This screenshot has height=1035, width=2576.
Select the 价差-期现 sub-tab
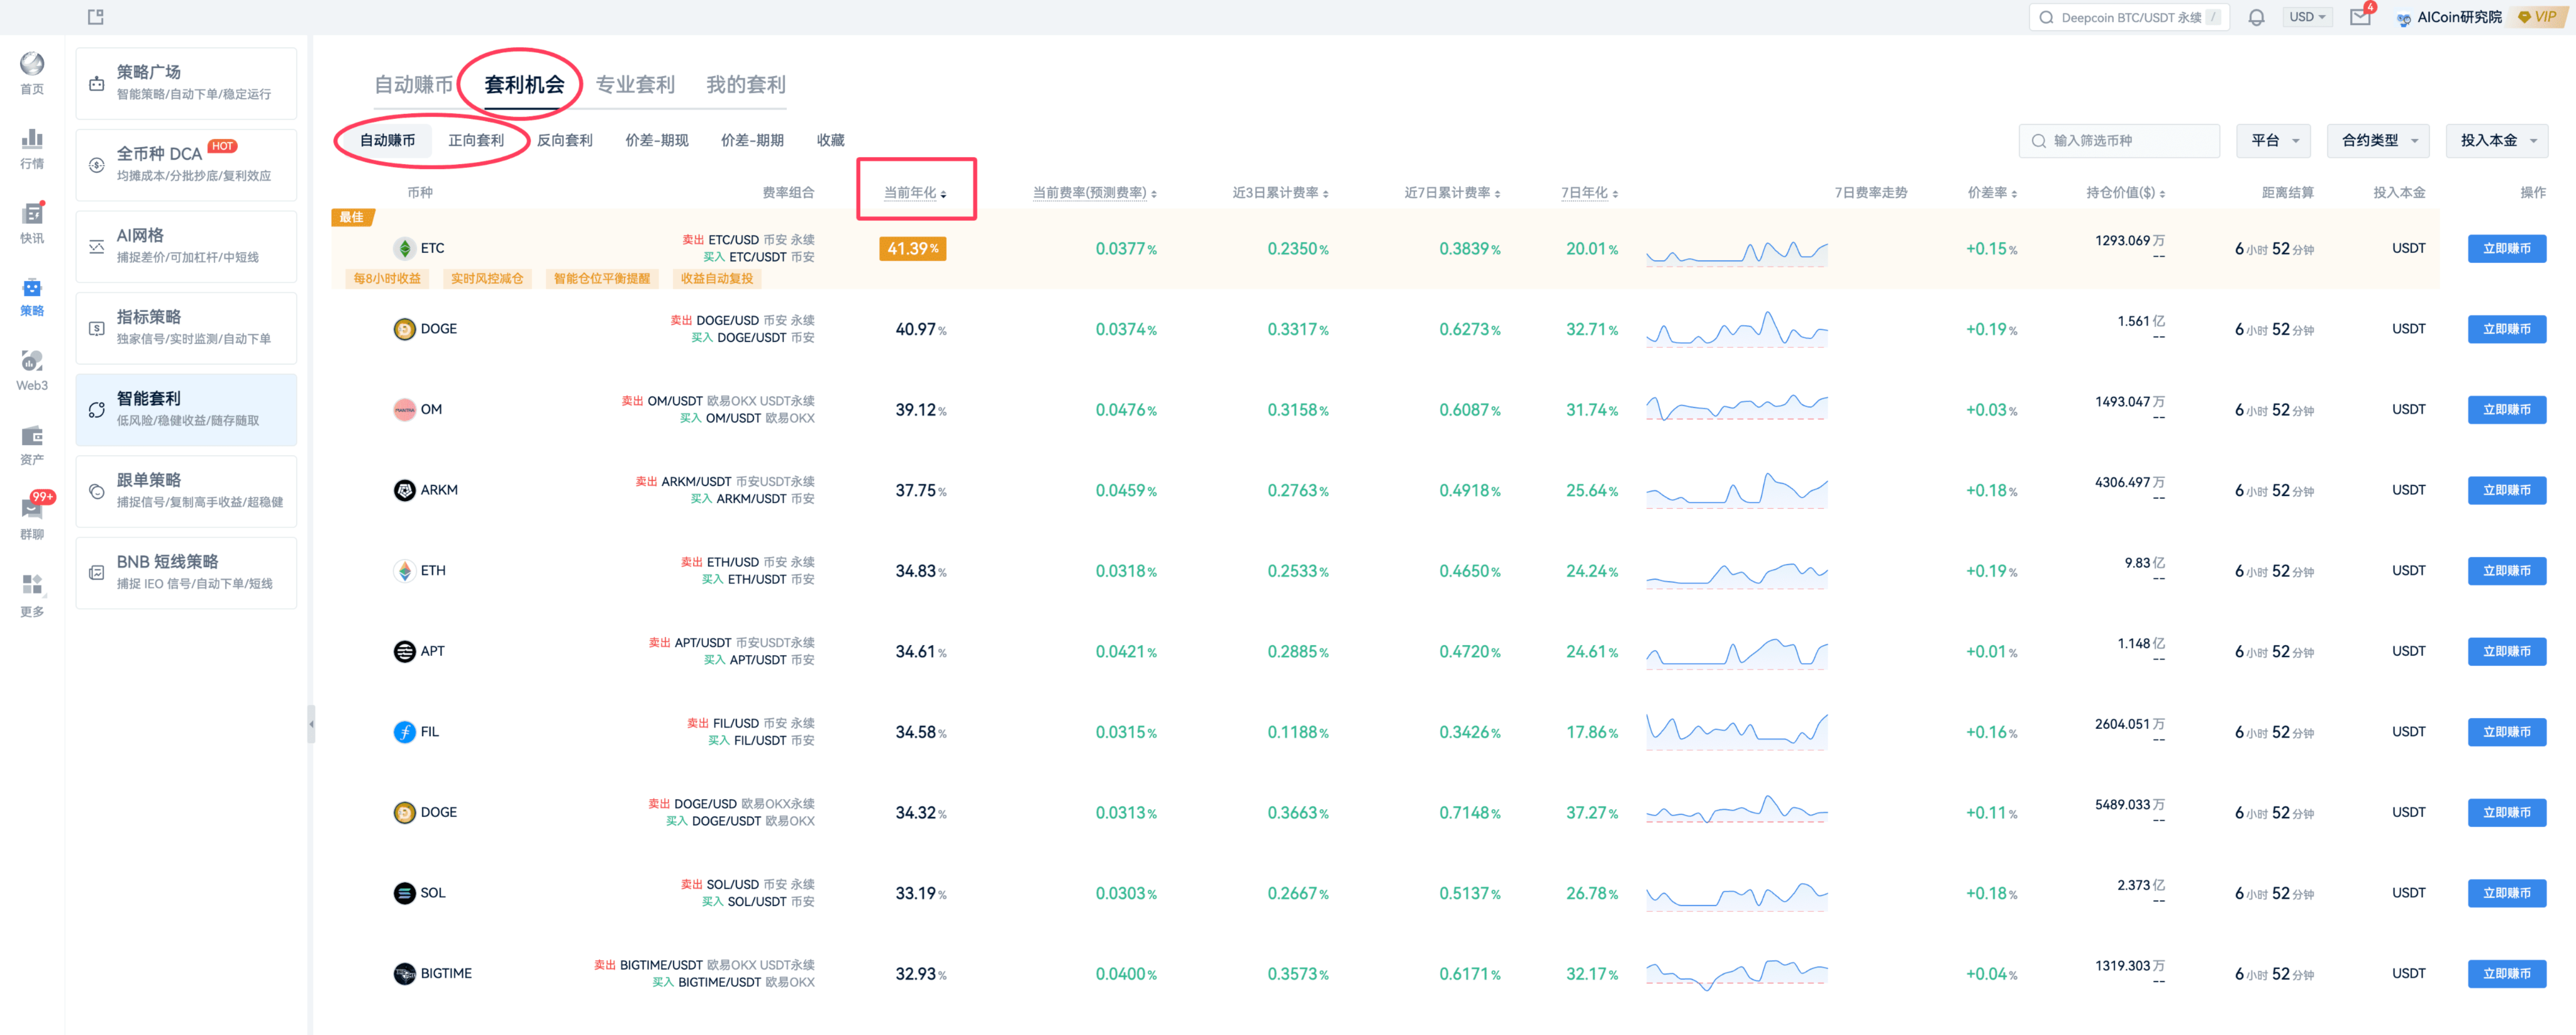(657, 140)
